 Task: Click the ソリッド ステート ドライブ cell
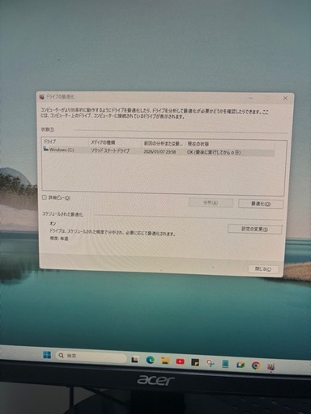click(x=110, y=150)
